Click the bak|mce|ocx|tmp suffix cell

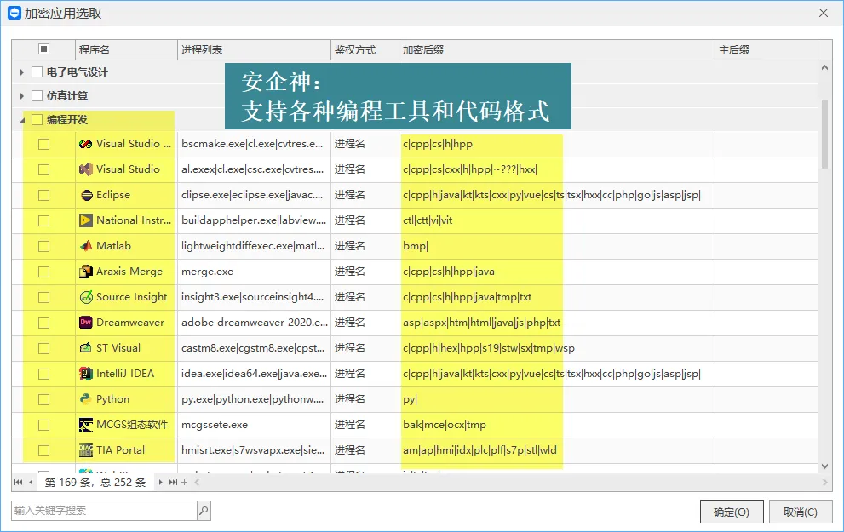click(557, 425)
